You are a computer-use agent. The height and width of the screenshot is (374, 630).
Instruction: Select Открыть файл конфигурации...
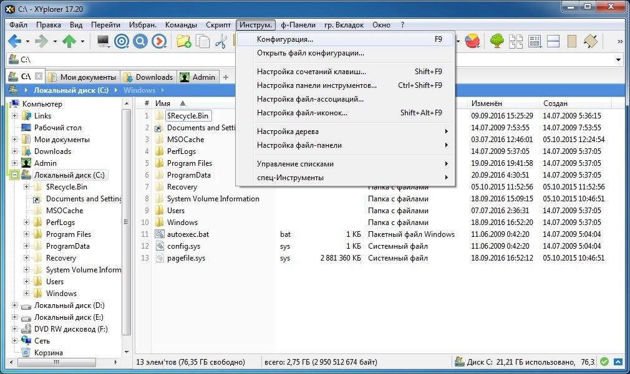(346, 53)
